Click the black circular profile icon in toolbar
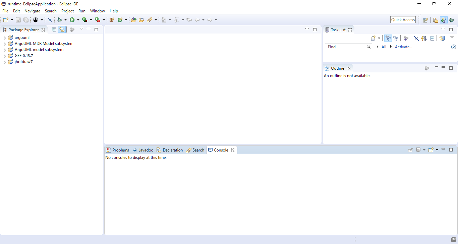Viewport: 458px width, 244px height. 36,20
